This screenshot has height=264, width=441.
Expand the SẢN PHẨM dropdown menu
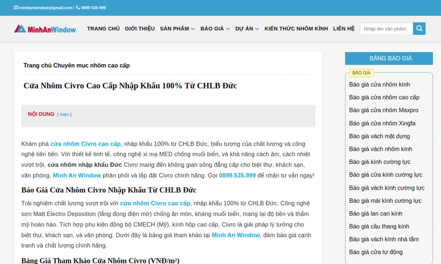pyautogui.click(x=177, y=29)
